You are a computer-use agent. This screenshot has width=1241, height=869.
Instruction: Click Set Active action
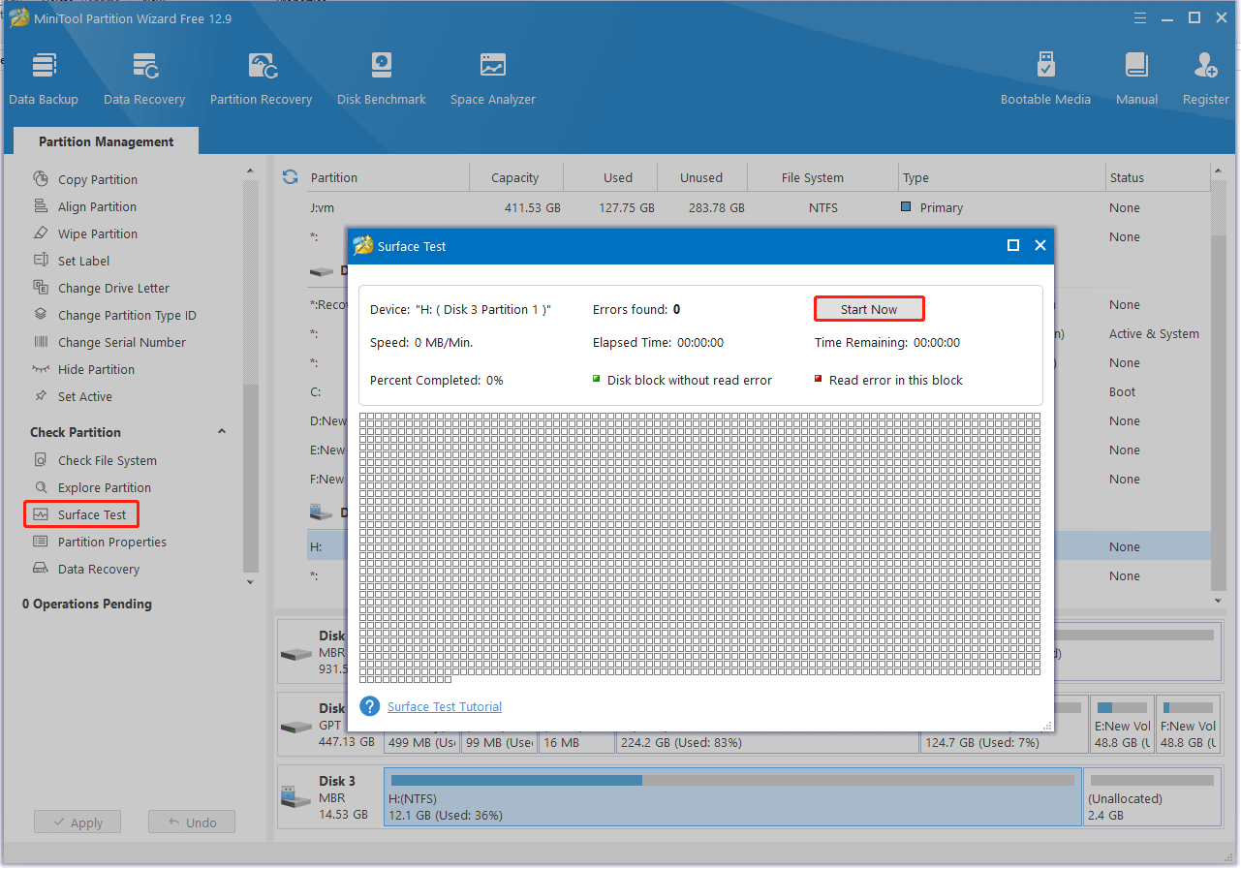point(85,396)
